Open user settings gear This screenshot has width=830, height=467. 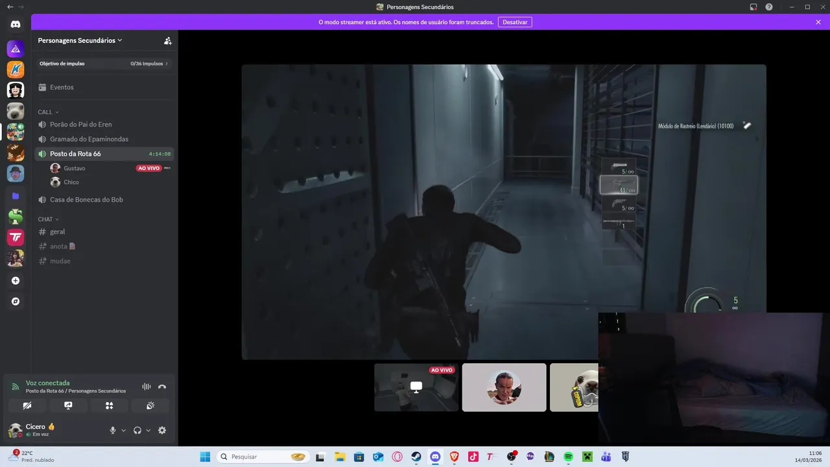point(162,430)
